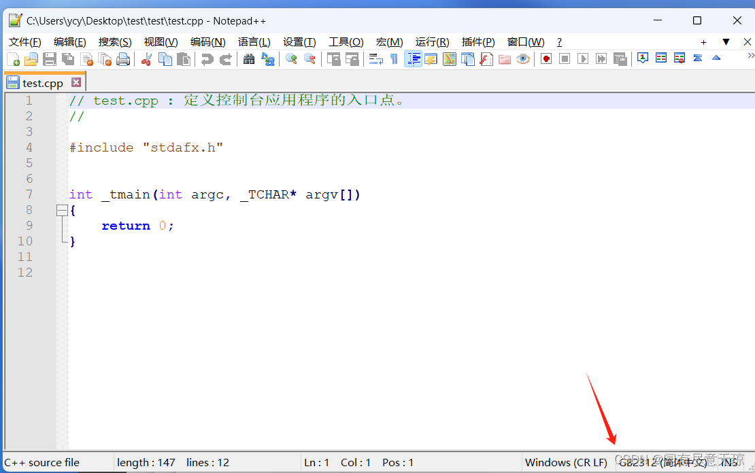
Task: Zoom out with magnifier minus icon
Action: [x=309, y=59]
